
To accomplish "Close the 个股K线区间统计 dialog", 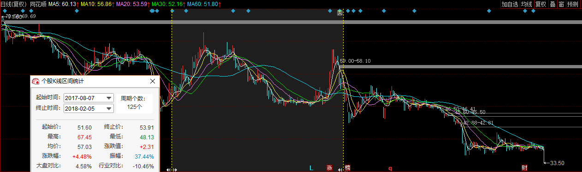I will click(153, 81).
